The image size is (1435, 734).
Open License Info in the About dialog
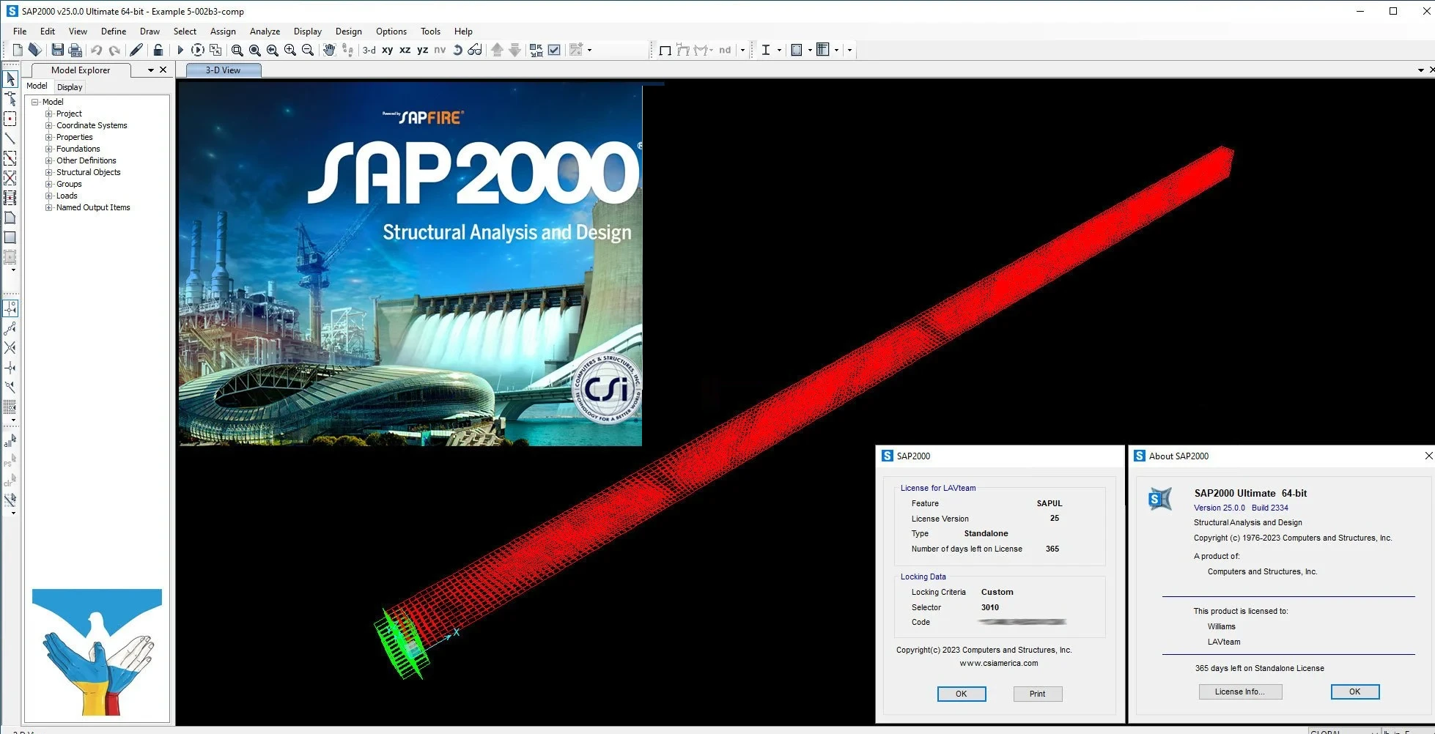(x=1240, y=692)
